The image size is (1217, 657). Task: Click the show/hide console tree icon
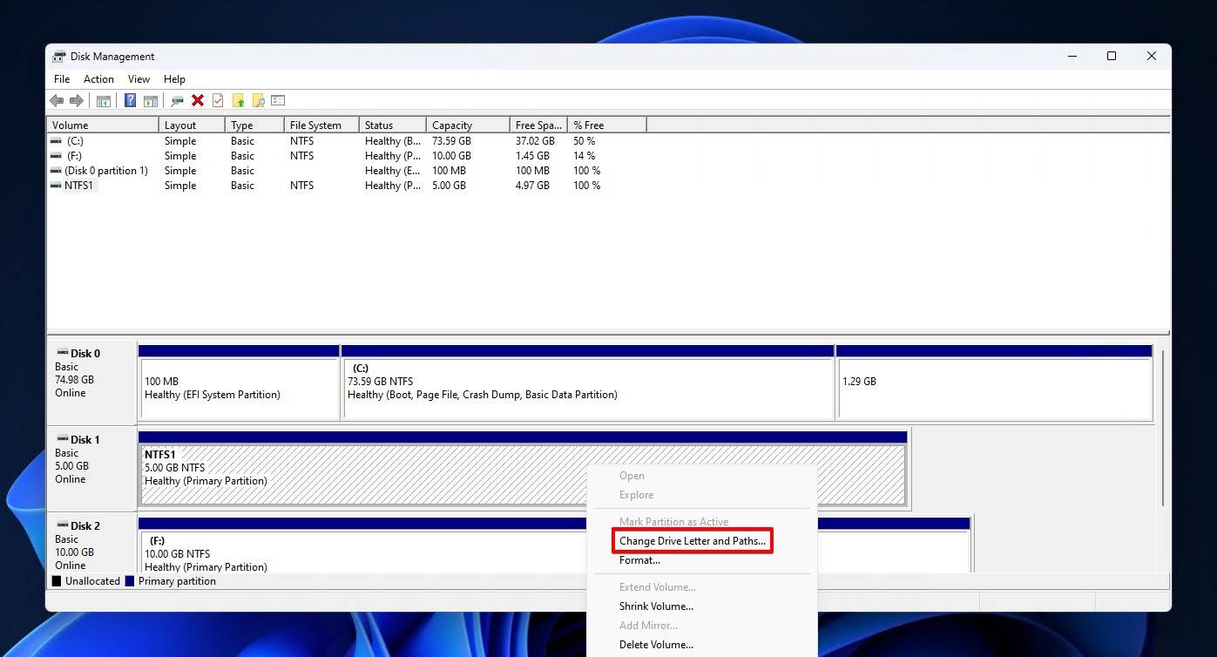click(104, 101)
